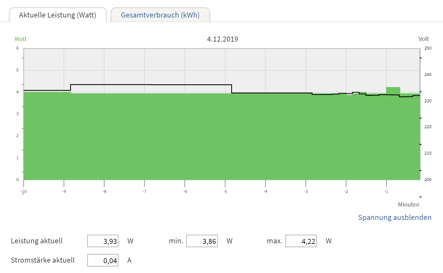Click the Minuten axis label

409,204
